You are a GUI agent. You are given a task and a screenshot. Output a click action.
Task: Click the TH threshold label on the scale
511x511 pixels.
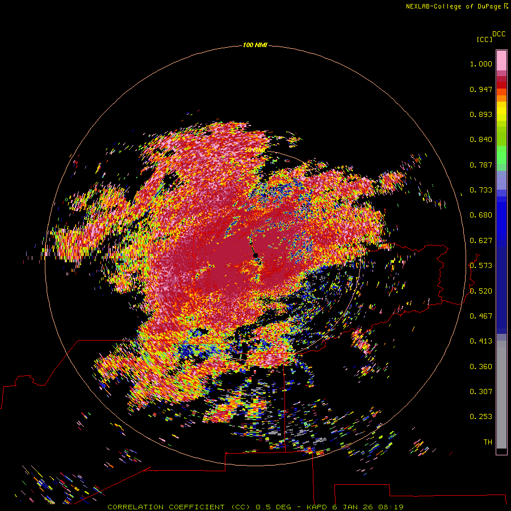pyautogui.click(x=488, y=442)
